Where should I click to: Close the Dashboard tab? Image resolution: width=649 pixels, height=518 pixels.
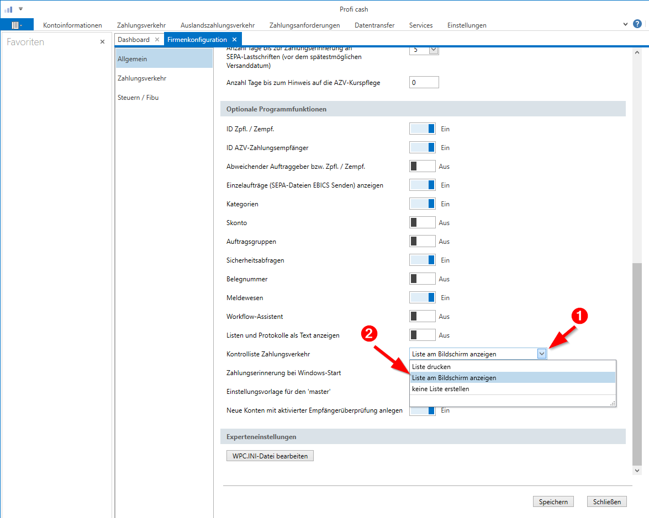(157, 40)
